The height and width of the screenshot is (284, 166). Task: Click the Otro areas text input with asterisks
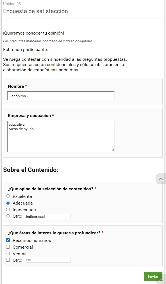pos(48,260)
